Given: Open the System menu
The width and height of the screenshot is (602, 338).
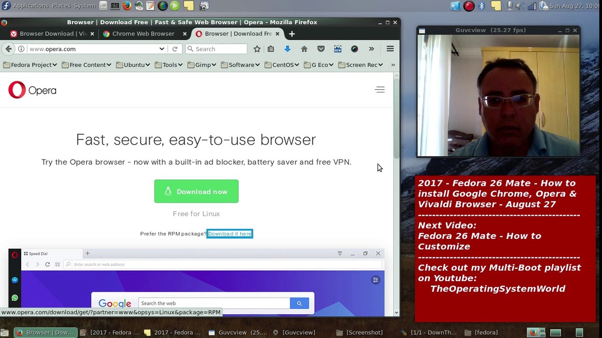Looking at the screenshot, I should [85, 6].
